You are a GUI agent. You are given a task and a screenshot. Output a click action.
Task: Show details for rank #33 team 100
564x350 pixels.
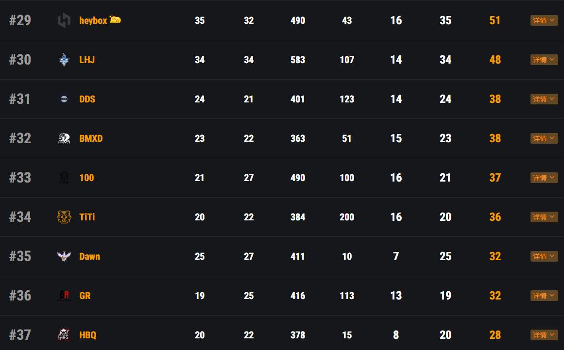pos(544,178)
